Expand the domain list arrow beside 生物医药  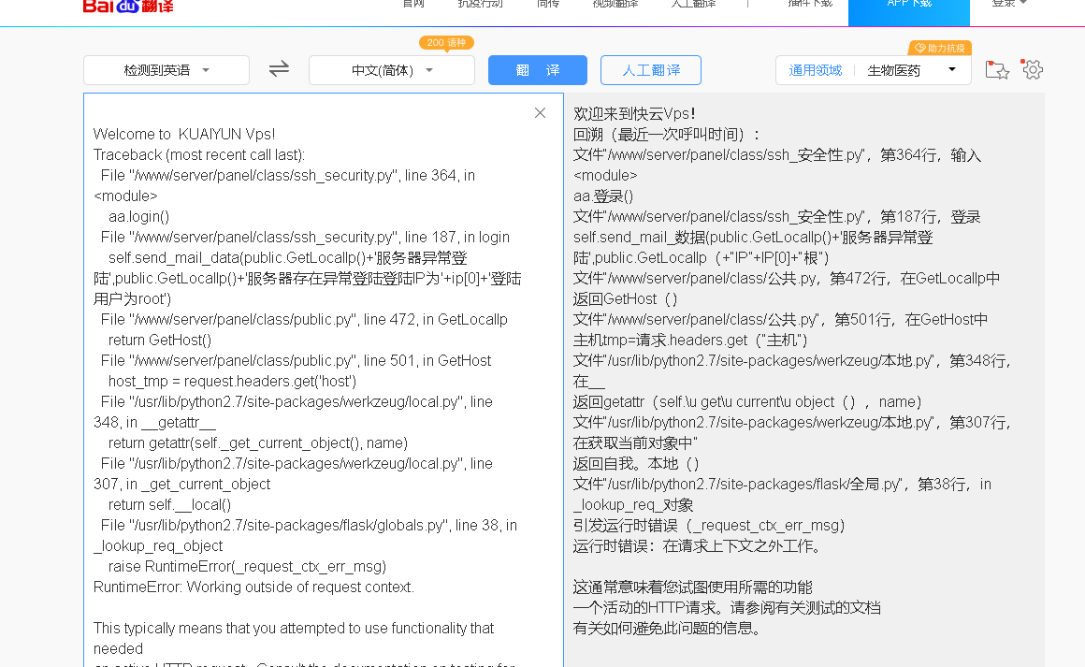[952, 69]
